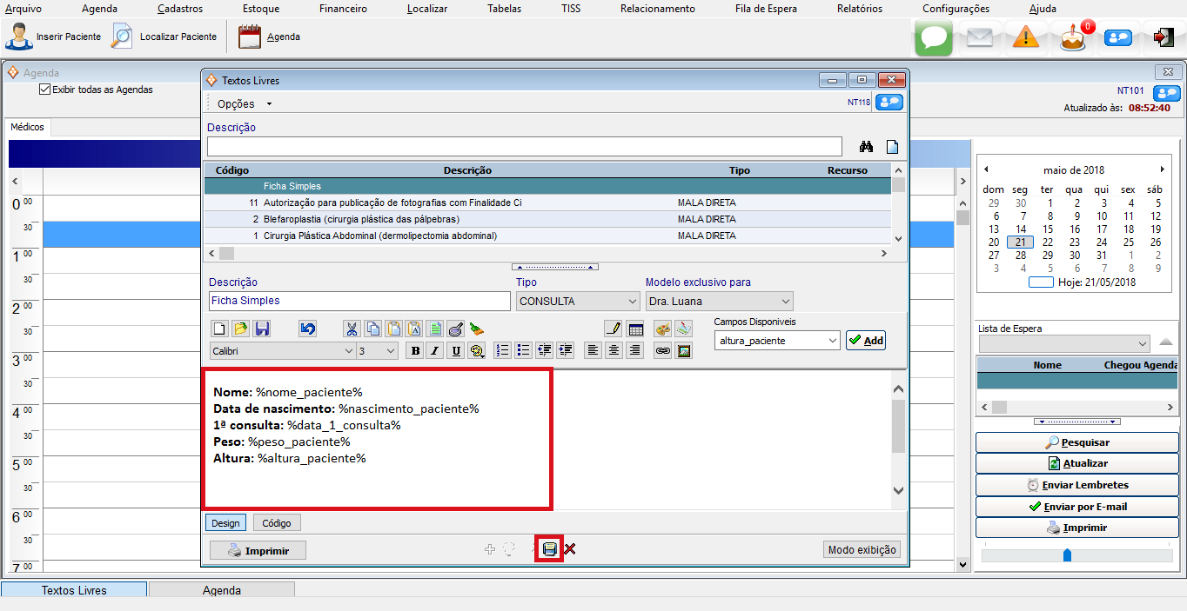Screen dimensions: 1187x611
Task: Toggle bold formatting button
Action: [415, 351]
